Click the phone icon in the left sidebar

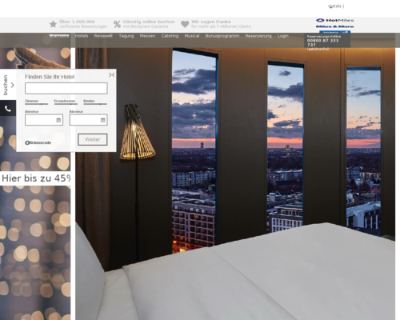[8, 108]
